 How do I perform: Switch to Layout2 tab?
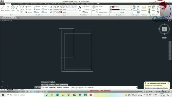tap(22, 89)
